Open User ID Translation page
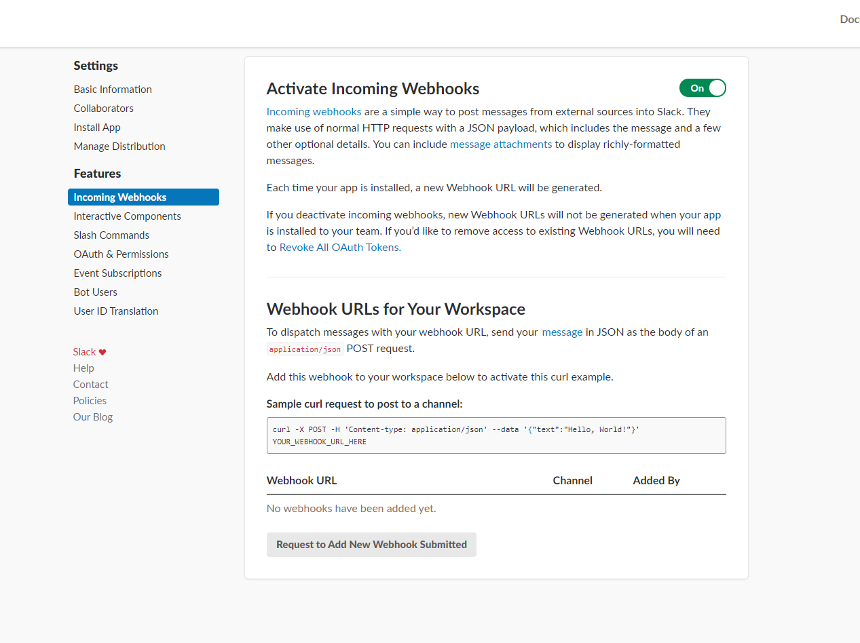 coord(116,311)
